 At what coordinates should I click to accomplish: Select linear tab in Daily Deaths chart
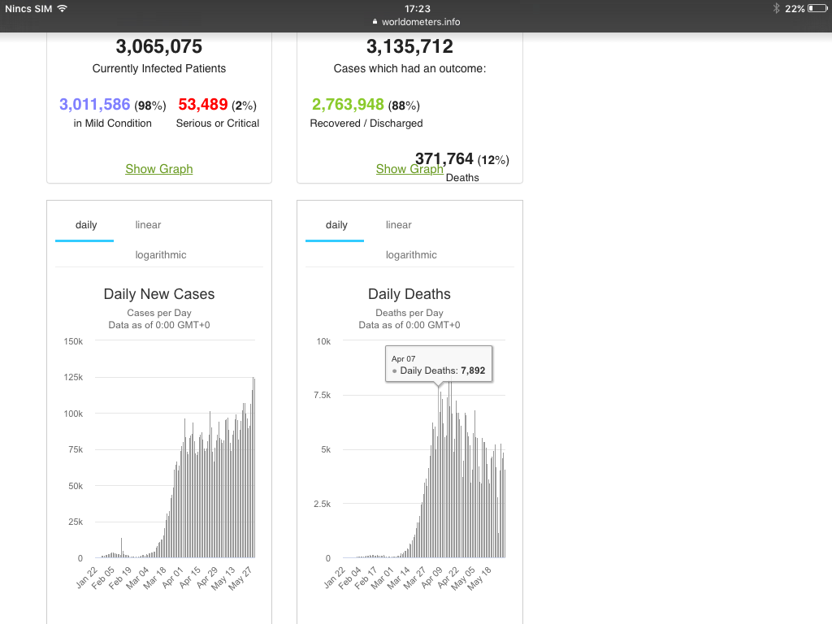tap(398, 225)
